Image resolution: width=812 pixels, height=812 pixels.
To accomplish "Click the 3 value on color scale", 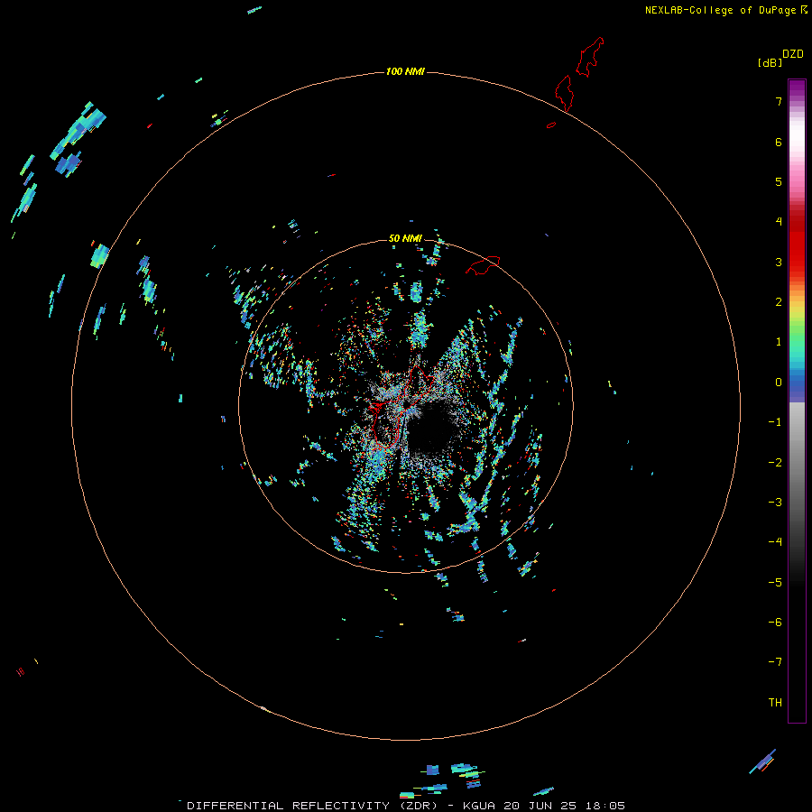I will click(x=779, y=262).
